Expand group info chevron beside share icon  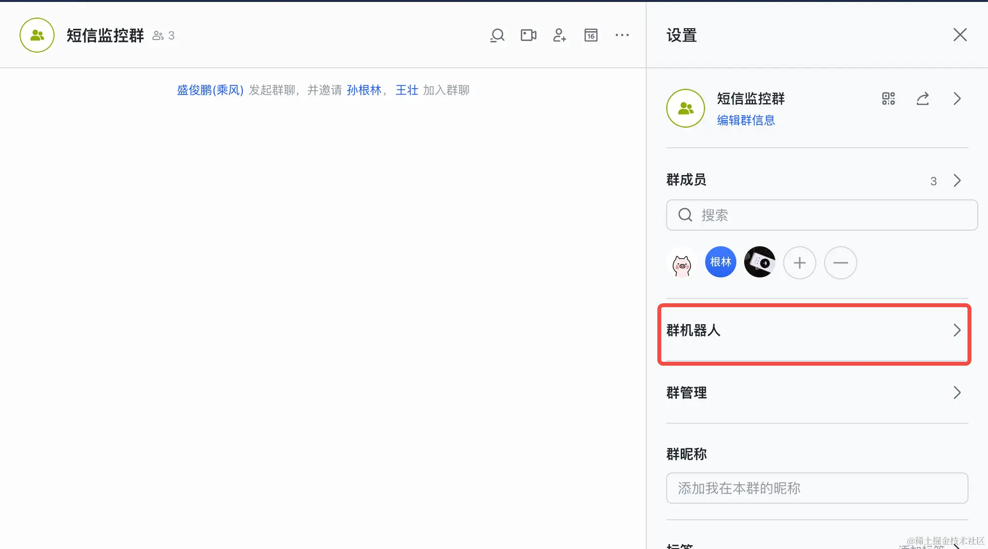pyautogui.click(x=957, y=99)
